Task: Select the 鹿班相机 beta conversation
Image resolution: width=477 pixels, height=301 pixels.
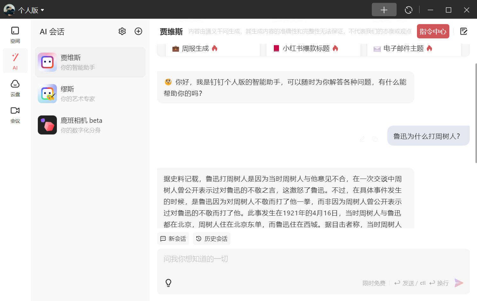Action: click(x=90, y=125)
